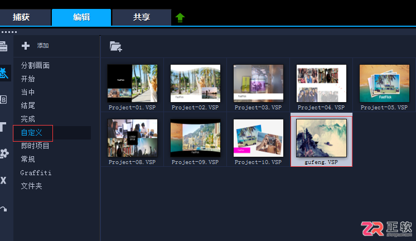Screen dimensions: 416x241
Task: Open the transitions AB sidebar icon
Action: pyautogui.click(x=3, y=100)
